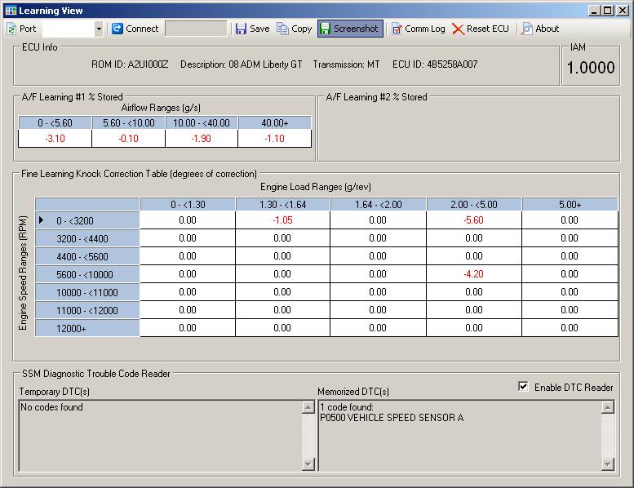Click the connection status field beside Connect
This screenshot has width=634, height=488.
[x=196, y=29]
